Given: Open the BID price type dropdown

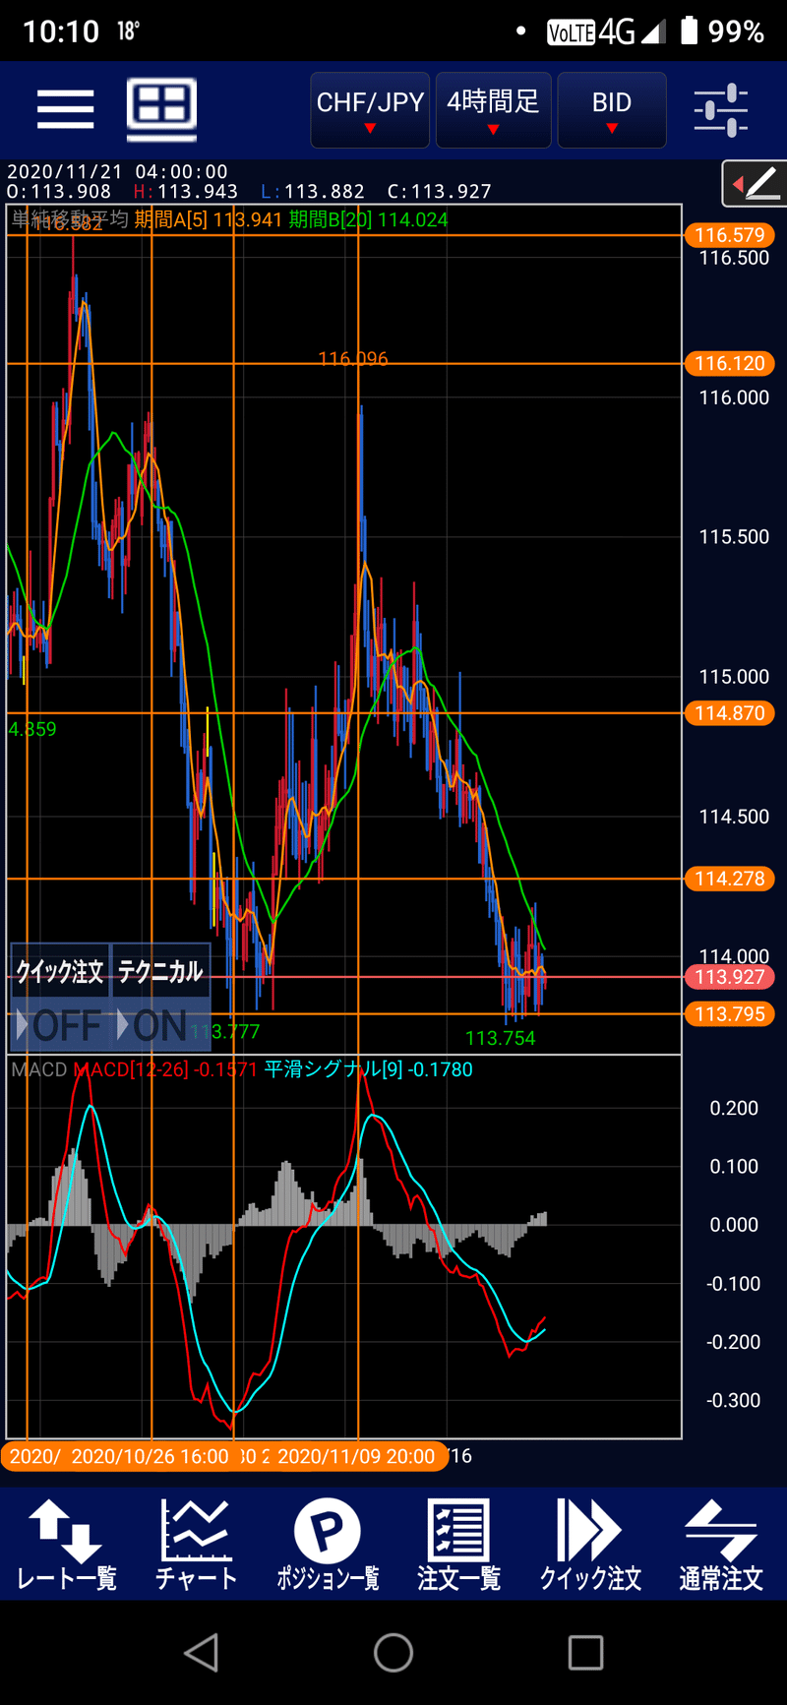Looking at the screenshot, I should click(612, 110).
